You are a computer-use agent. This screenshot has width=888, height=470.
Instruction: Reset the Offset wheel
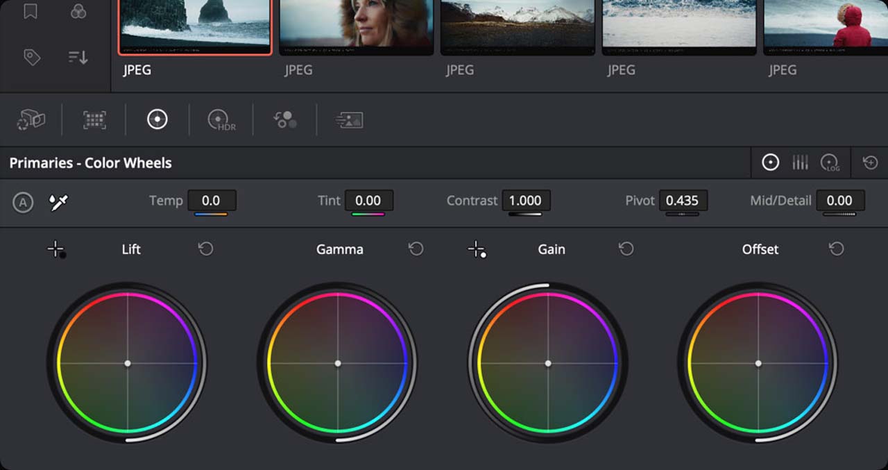click(x=836, y=249)
